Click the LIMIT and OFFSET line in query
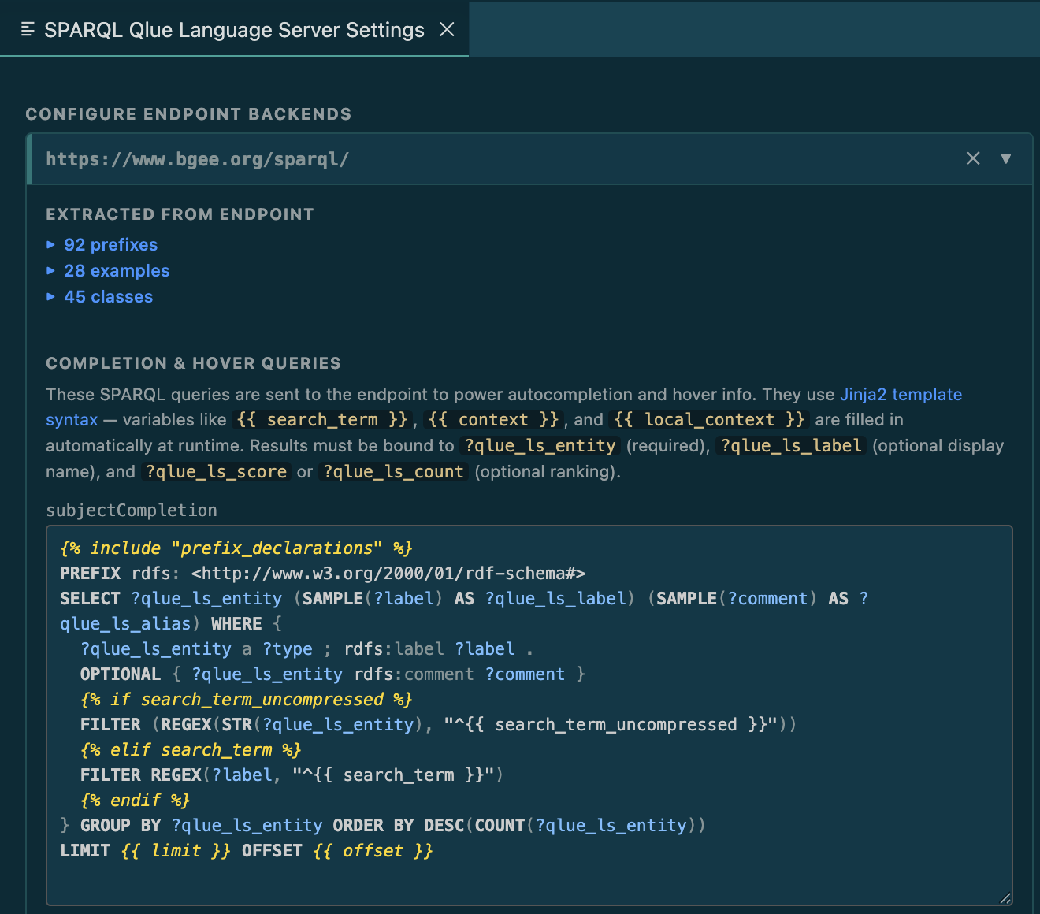 247,851
